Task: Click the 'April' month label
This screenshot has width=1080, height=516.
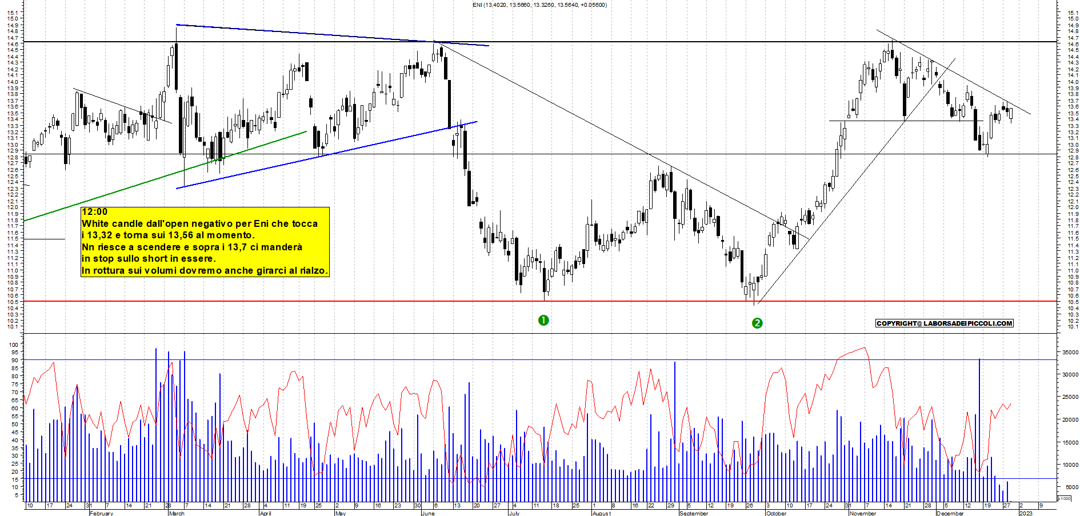Action: pyautogui.click(x=265, y=513)
